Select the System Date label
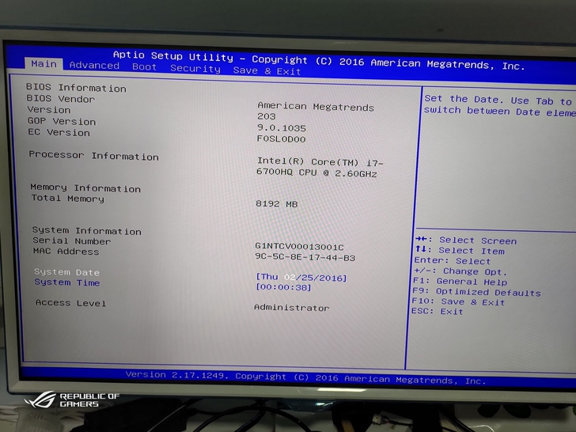 (66, 272)
